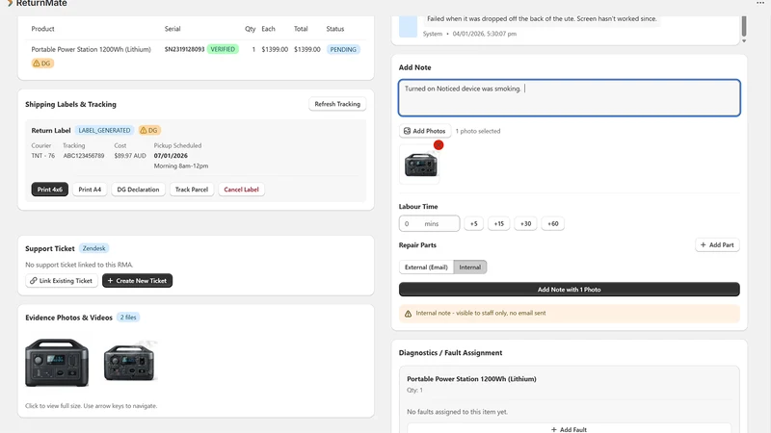Click the scroll-down arrow in notes list
This screenshot has height=433, width=771.
744,41
